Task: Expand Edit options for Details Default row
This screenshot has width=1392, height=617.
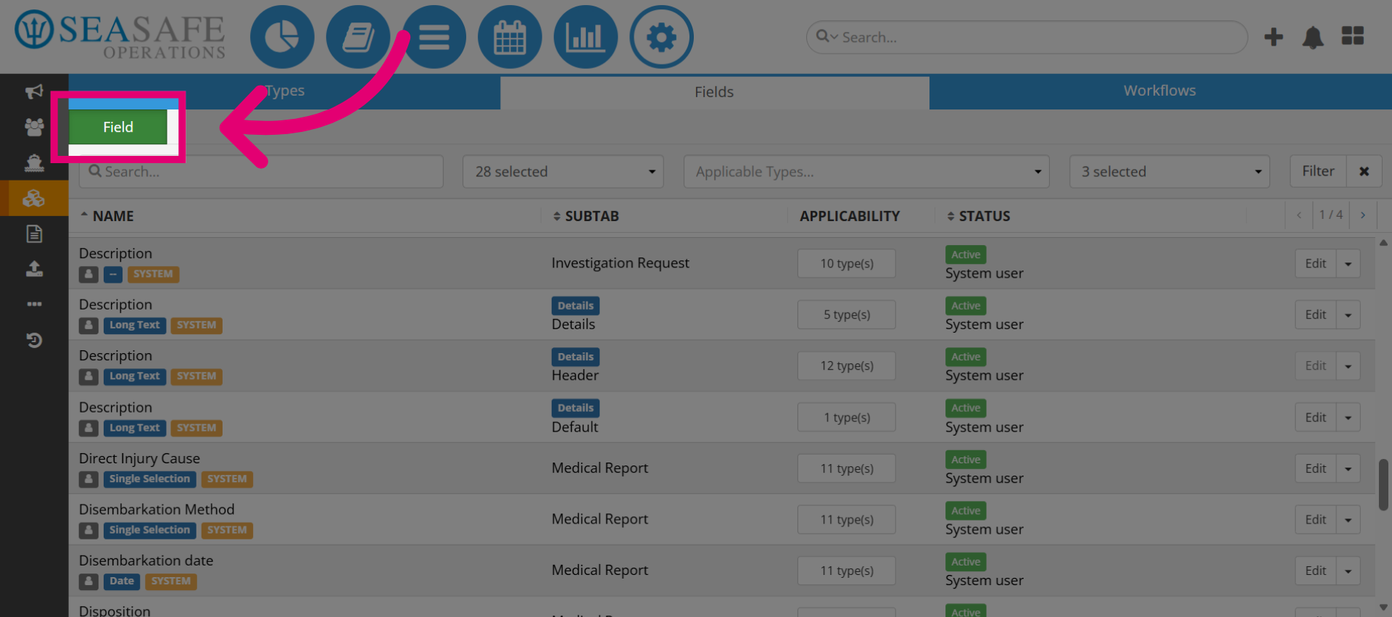Action: click(x=1348, y=418)
